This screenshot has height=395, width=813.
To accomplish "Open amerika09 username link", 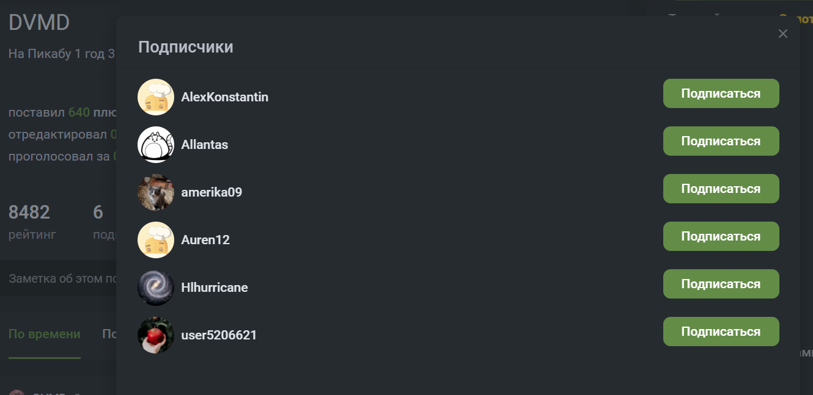I will click(212, 192).
